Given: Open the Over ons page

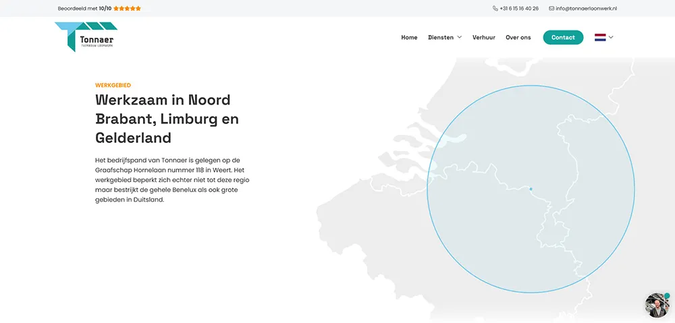Looking at the screenshot, I should [x=518, y=38].
